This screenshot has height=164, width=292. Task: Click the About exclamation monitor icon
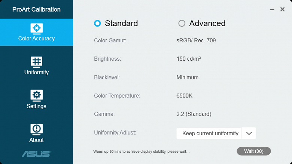tap(36, 129)
